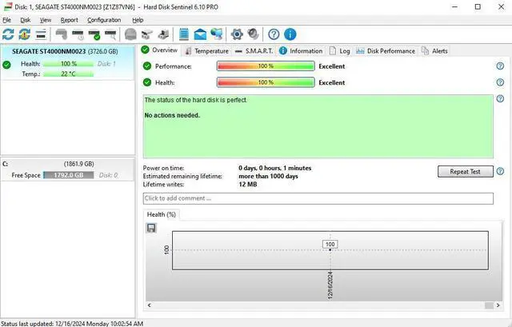
Task: Click the refresh disk information toolbar icon
Action: pyautogui.click(x=8, y=34)
